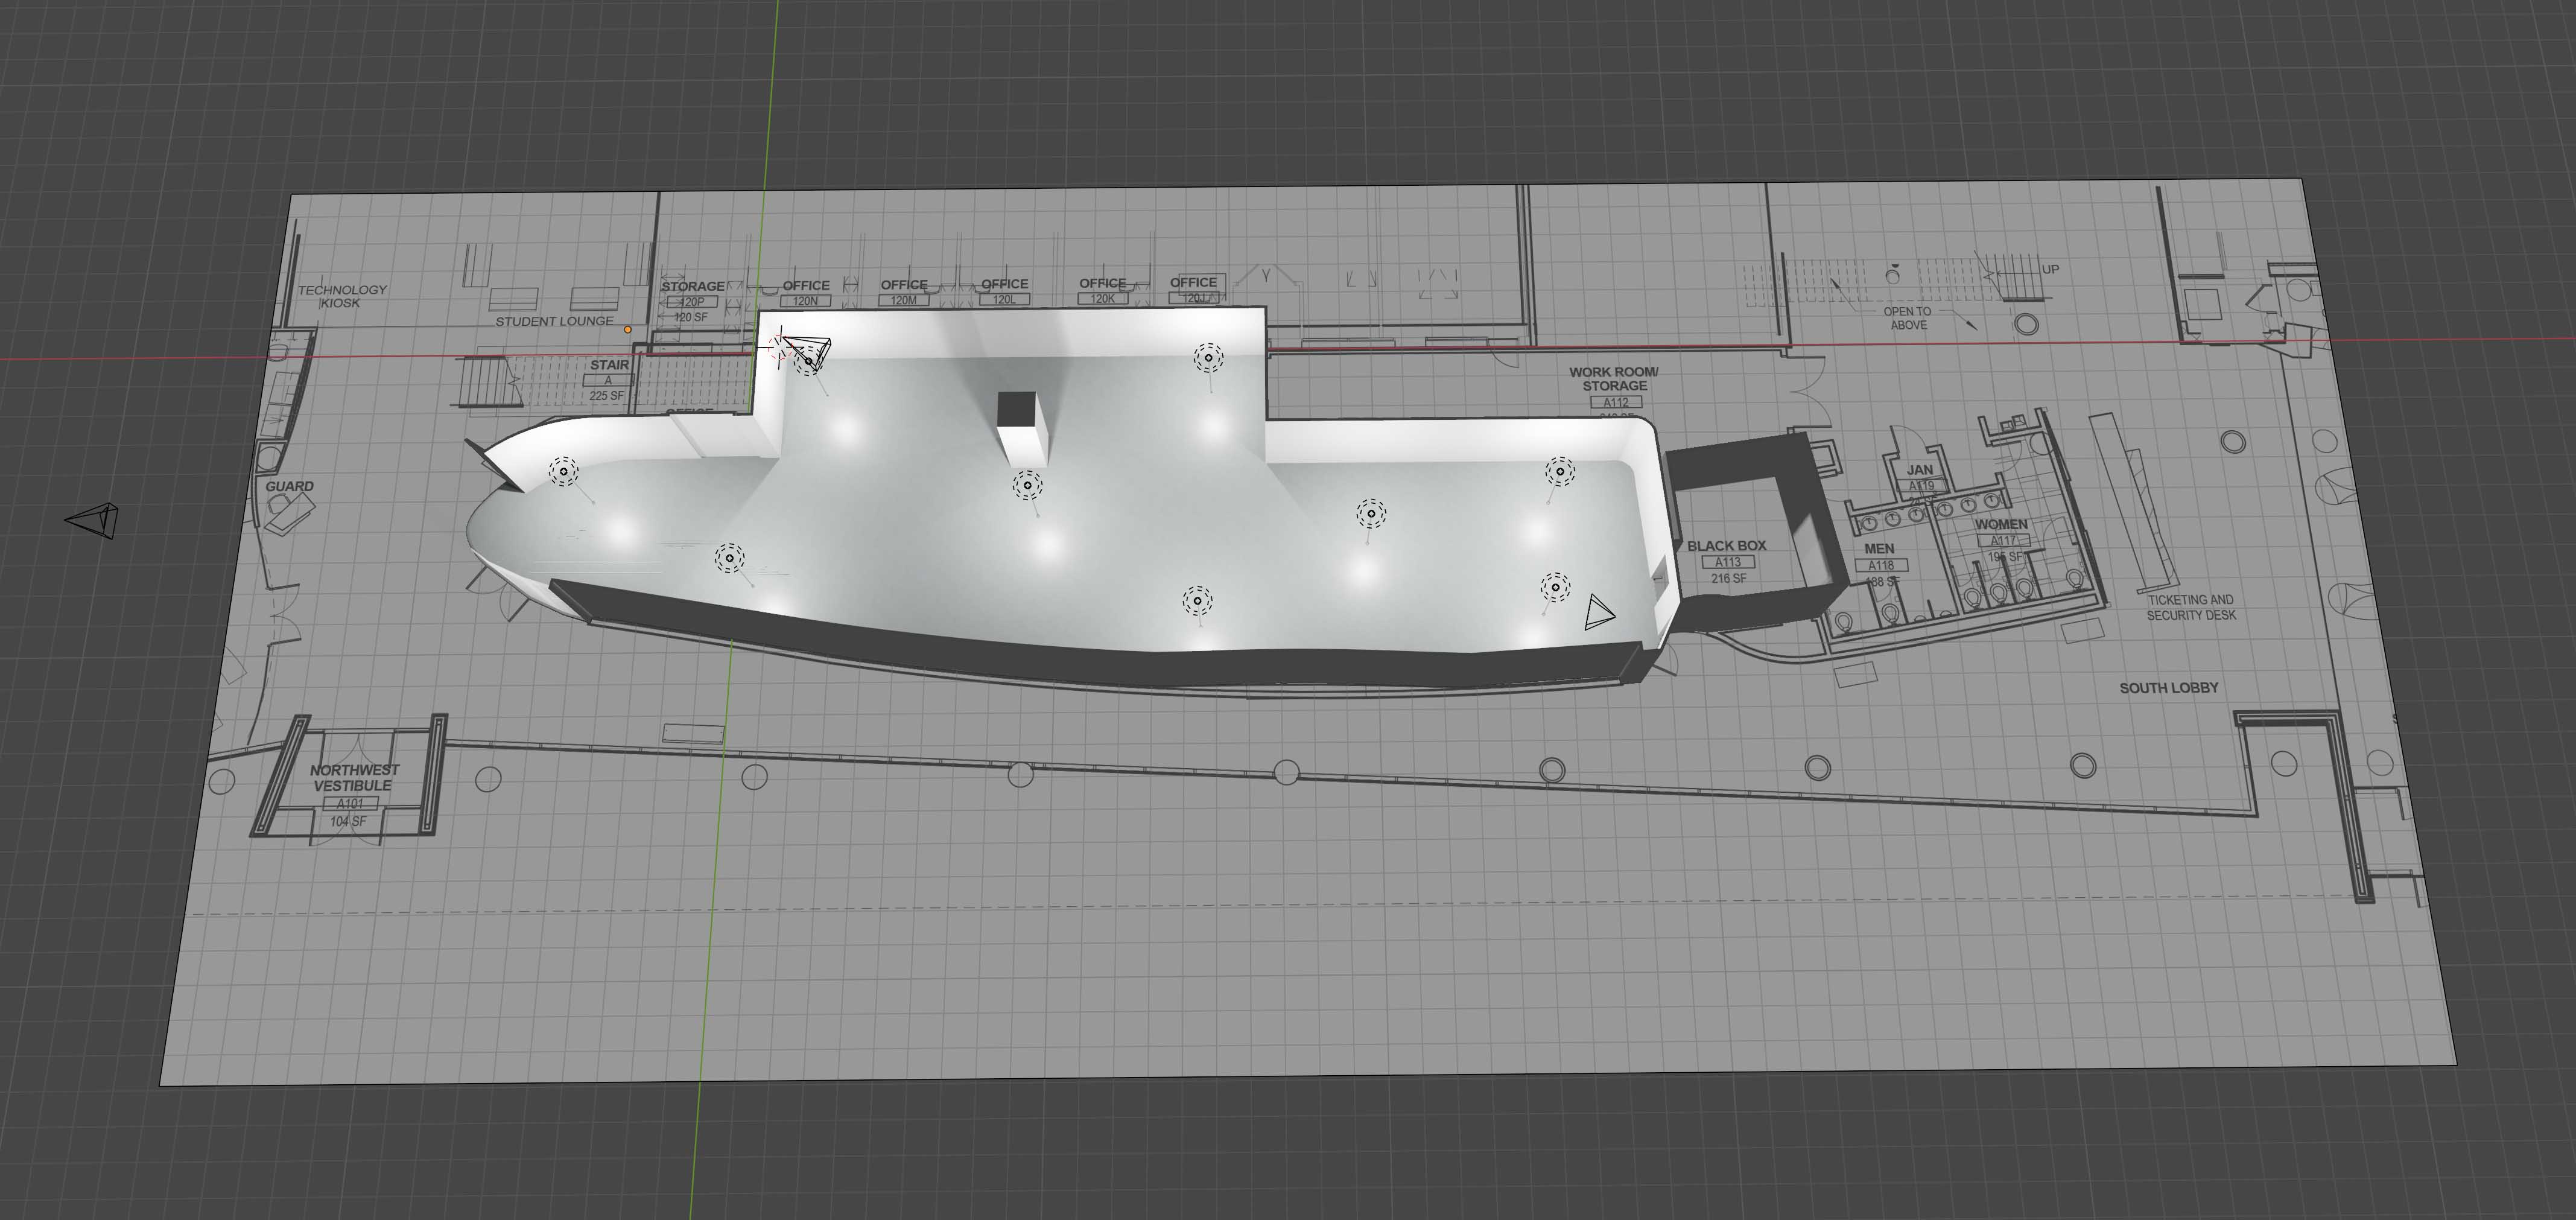The image size is (2576, 1220).
Task: Click the point light right of the center light
Action: 1371,514
